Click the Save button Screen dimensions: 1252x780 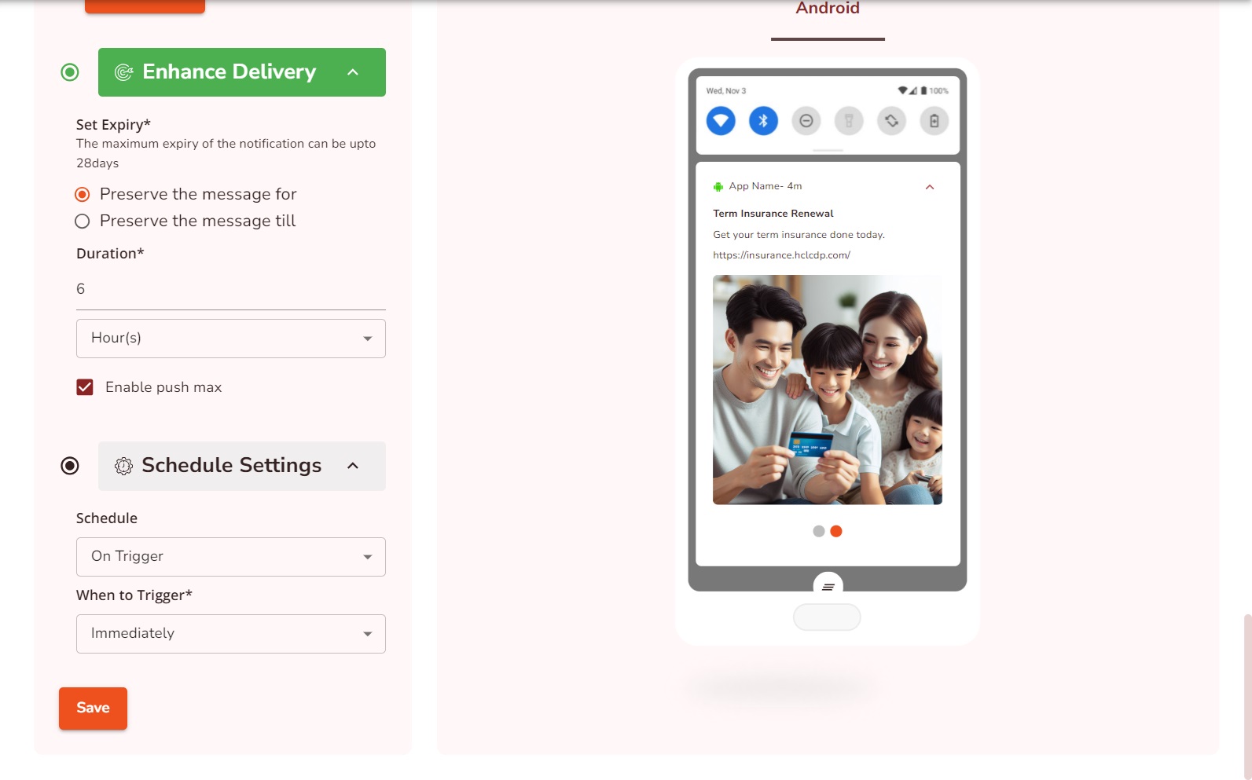coord(93,709)
